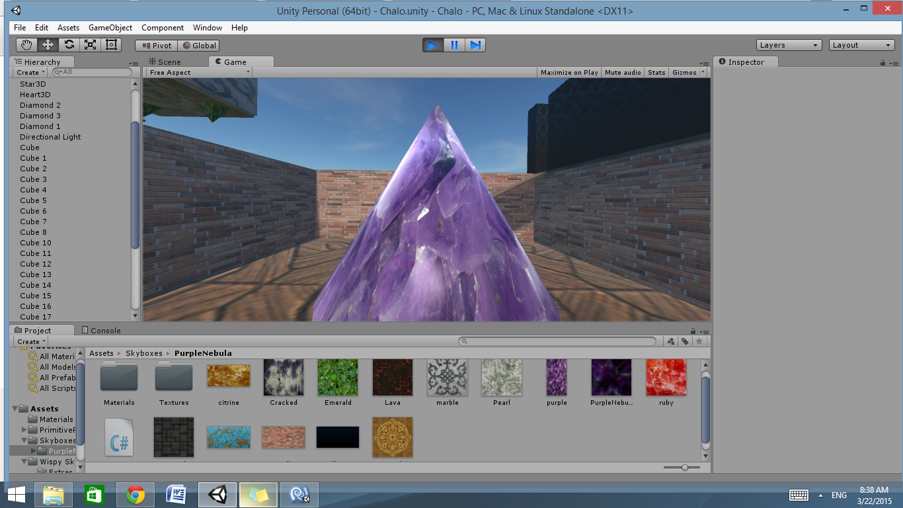
Task: Select the Move tool
Action: pos(48,45)
